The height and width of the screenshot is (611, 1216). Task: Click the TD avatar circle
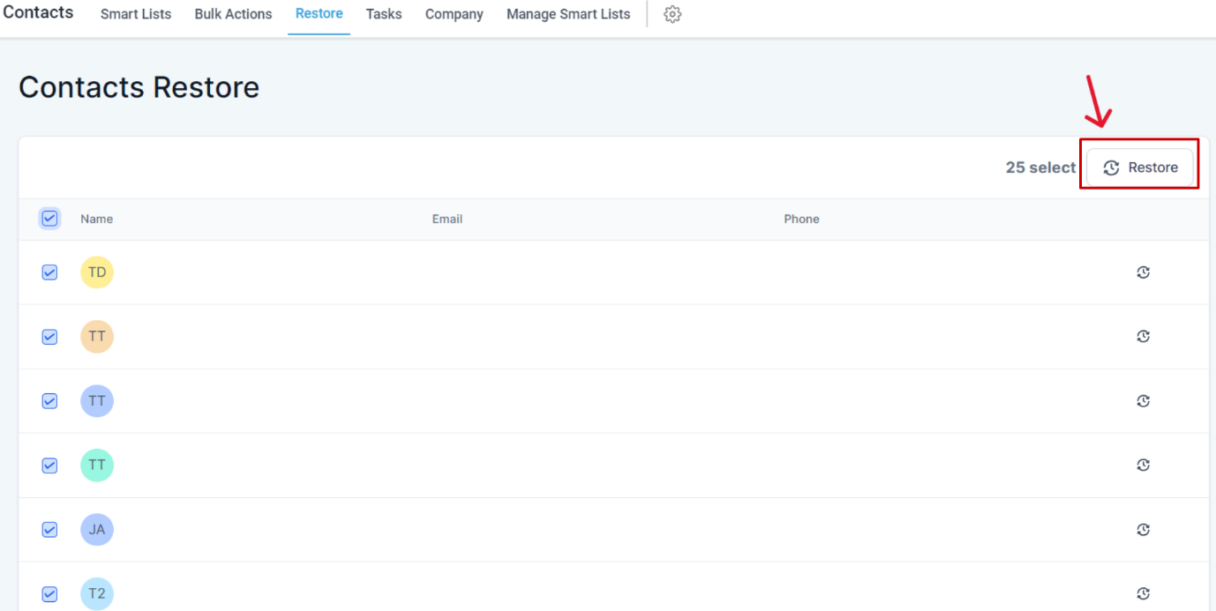coord(97,272)
